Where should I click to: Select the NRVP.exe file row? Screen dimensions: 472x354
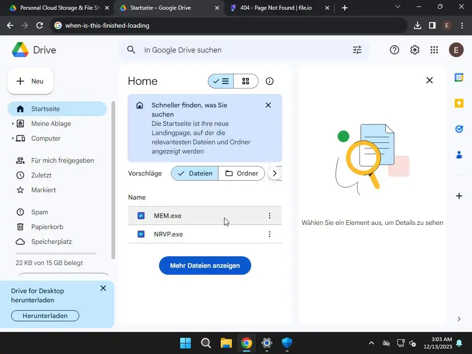coord(205,234)
